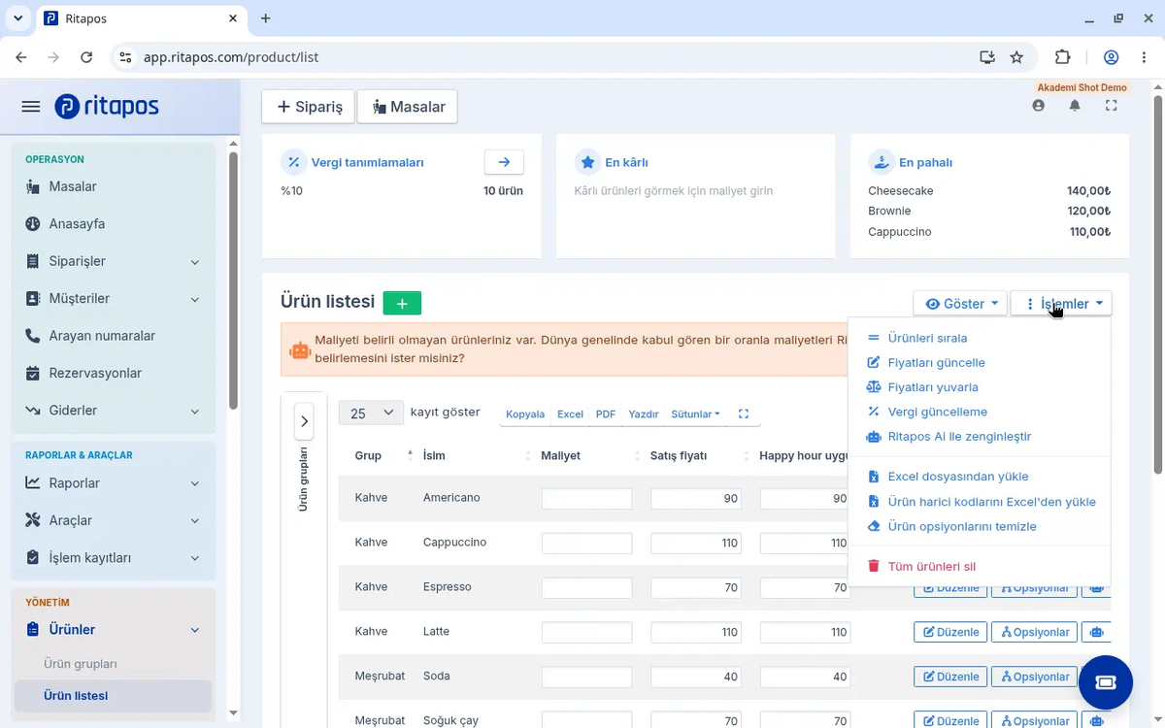This screenshot has height=728, width=1165.
Task: Open the notifications bell
Action: point(1075,106)
